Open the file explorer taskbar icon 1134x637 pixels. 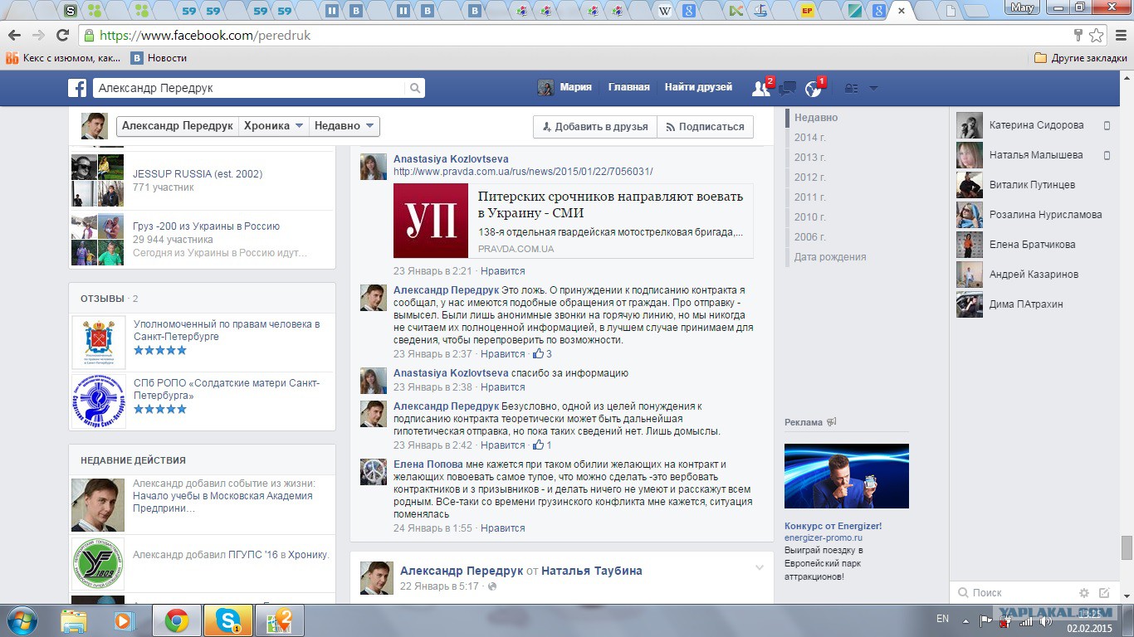click(74, 620)
